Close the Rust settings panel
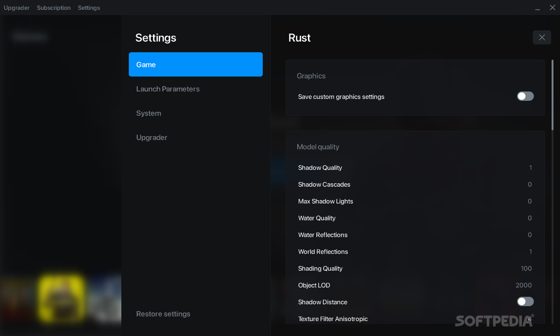The width and height of the screenshot is (560, 336). (542, 37)
